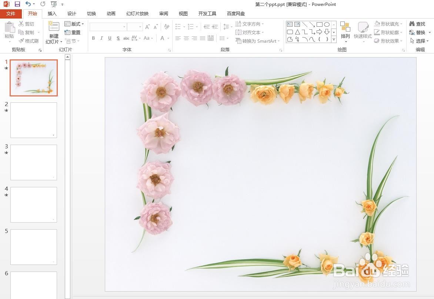Screen dimensions: 434x299
Task: Open the line spacing icon
Action: (x=226, y=27)
